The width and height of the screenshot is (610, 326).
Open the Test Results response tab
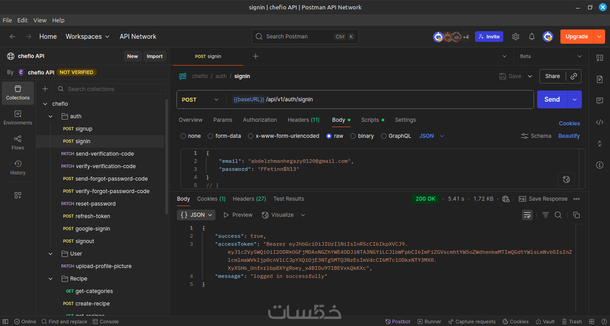(x=289, y=199)
